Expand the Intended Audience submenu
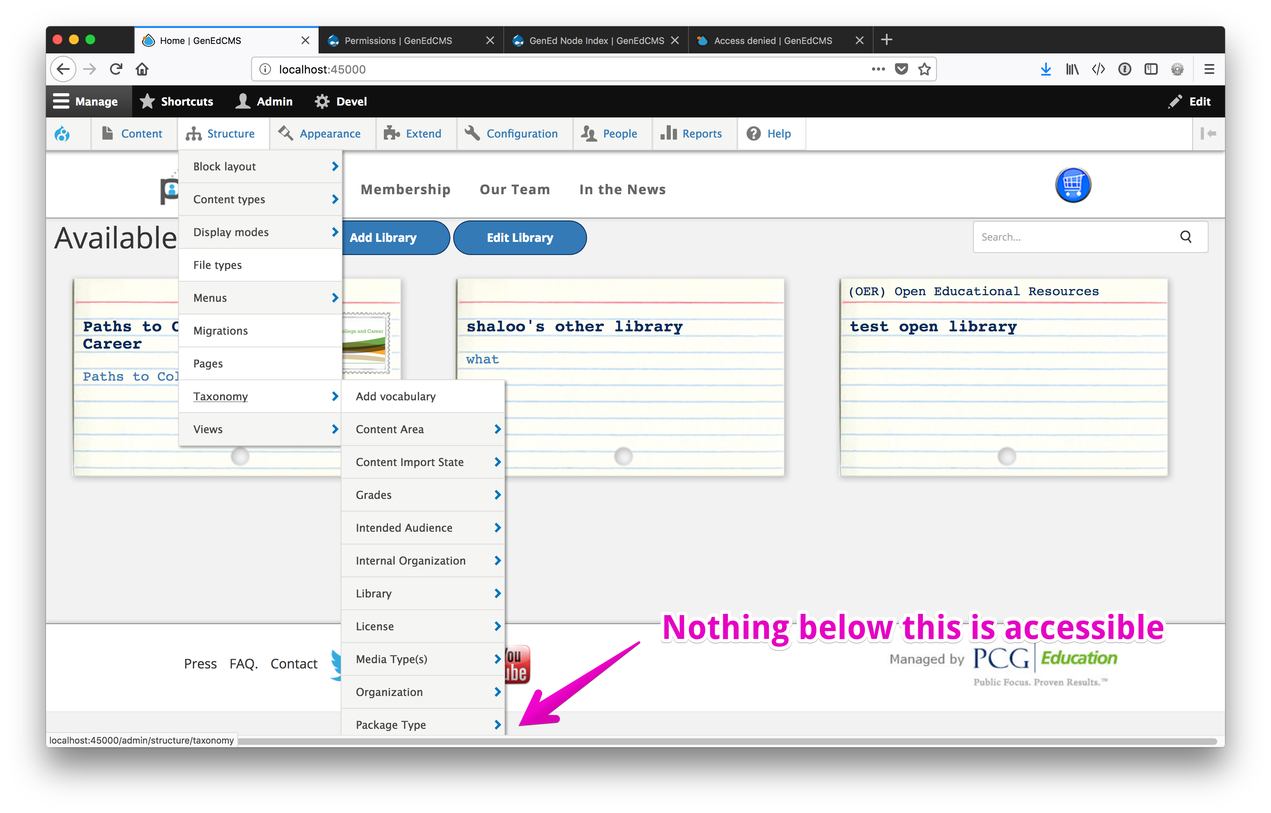1271x813 pixels. tap(497, 527)
